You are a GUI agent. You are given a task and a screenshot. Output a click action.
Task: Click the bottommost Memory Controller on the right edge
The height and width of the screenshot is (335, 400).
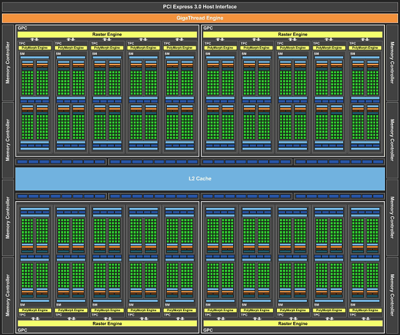(392, 294)
